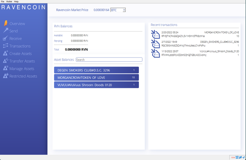The height and width of the screenshot is (160, 246).
Task: Click the Transfer Assets icon in sidebar
Action: point(6,61)
